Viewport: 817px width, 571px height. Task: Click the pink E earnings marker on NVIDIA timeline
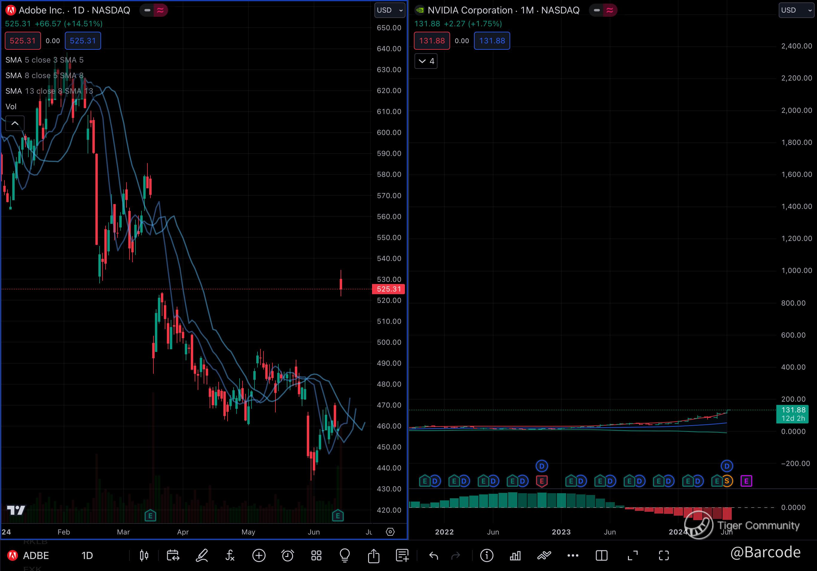click(746, 481)
